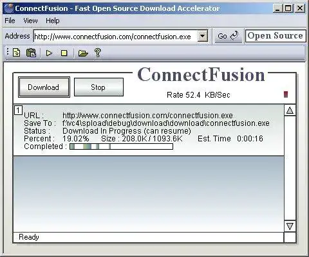Click the scroll down arrow

pyautogui.click(x=290, y=226)
